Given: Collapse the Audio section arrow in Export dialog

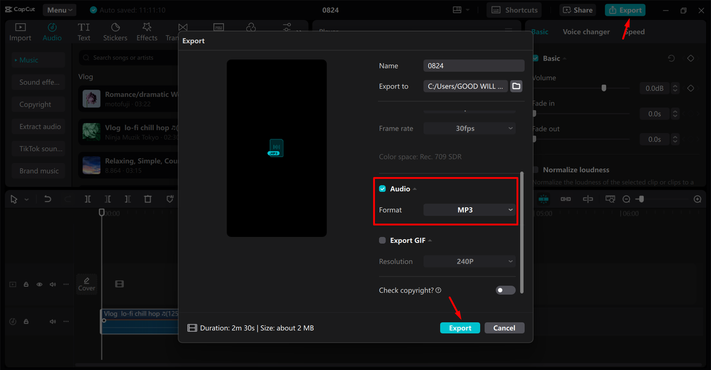Looking at the screenshot, I should coord(415,189).
